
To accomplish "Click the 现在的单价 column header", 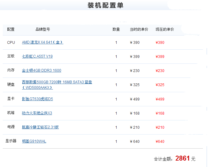I will (165, 29).
